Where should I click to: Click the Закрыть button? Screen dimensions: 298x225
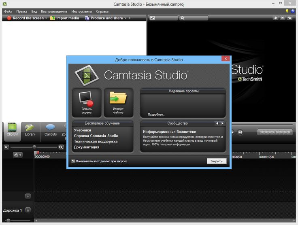[217, 161]
